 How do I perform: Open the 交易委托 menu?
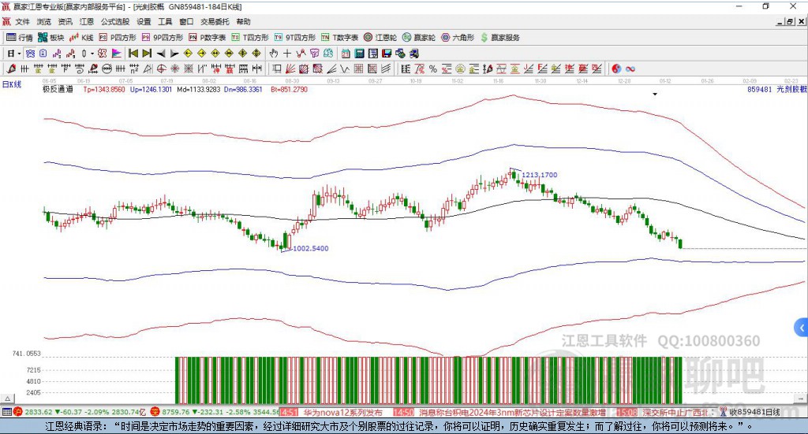215,21
